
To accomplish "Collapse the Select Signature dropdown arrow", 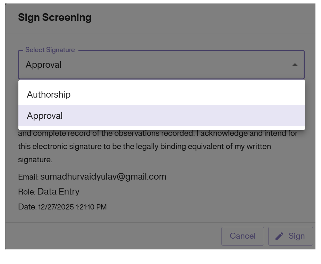I will click(295, 65).
